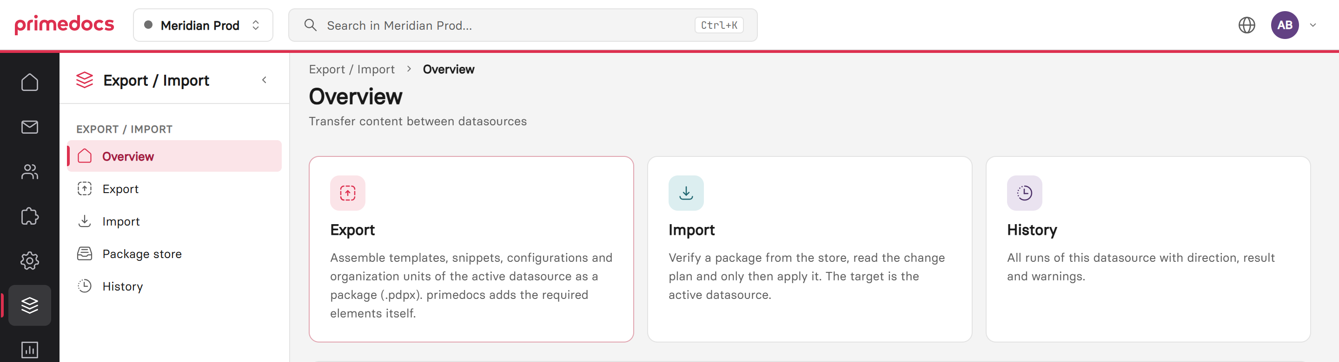Image resolution: width=1339 pixels, height=362 pixels.
Task: Click the globe language icon
Action: (1246, 25)
